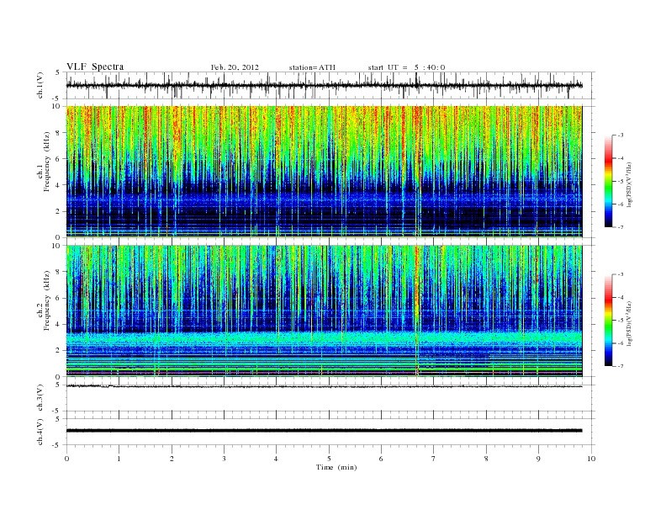
Task: Click the "10" kHz tick on ch.1 spectrogram
Action: click(x=56, y=106)
